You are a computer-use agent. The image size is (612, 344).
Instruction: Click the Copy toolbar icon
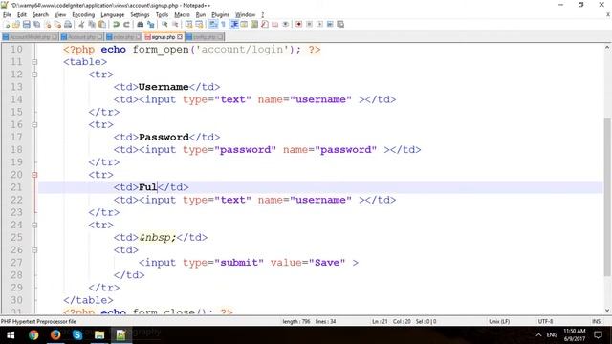92,24
